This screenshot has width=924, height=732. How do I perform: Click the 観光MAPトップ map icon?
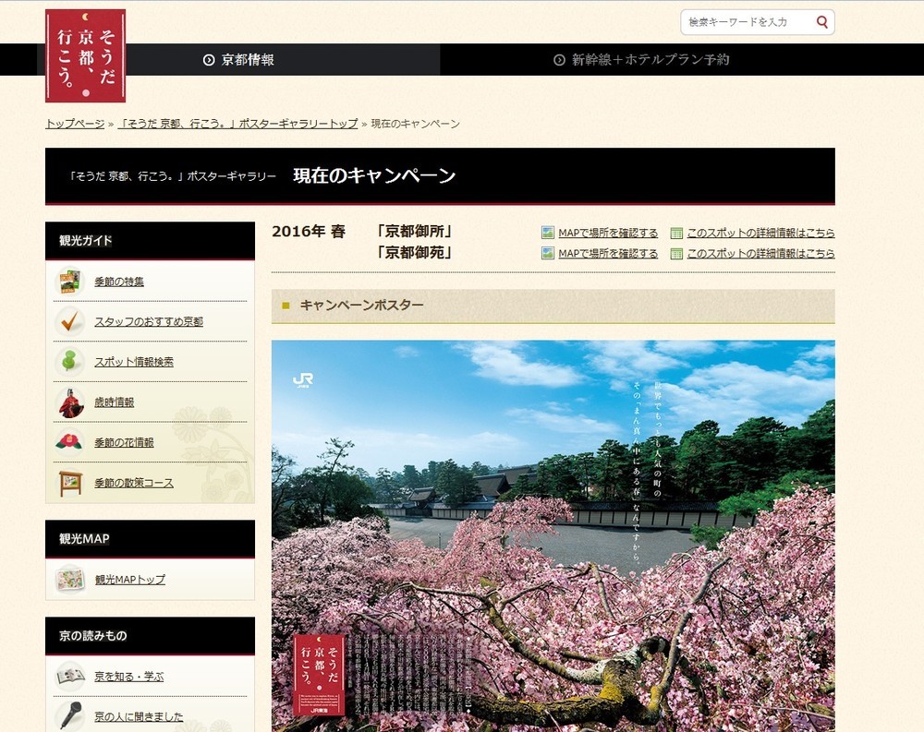click(x=70, y=580)
